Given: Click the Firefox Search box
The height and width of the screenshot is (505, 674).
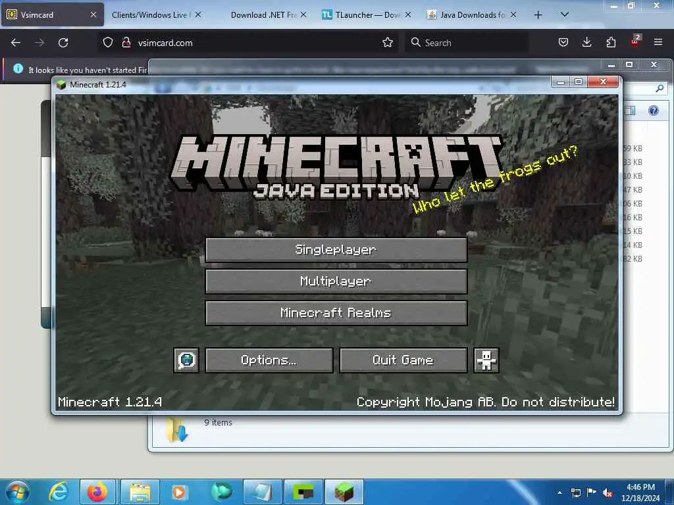Looking at the screenshot, I should [x=467, y=43].
